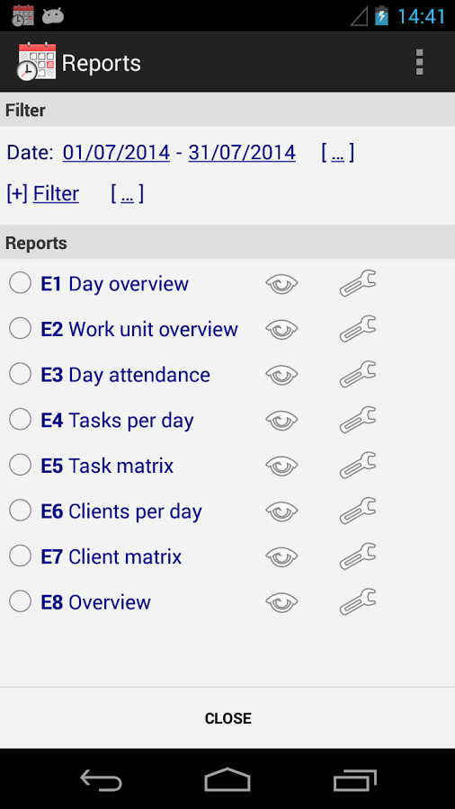This screenshot has height=809, width=455.
Task: Expand the [+] Filter link
Action: tap(43, 194)
